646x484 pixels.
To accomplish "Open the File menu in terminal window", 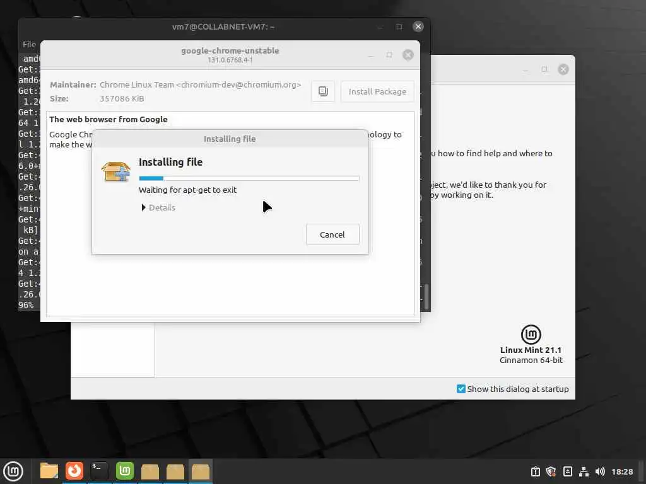I will pyautogui.click(x=29, y=44).
